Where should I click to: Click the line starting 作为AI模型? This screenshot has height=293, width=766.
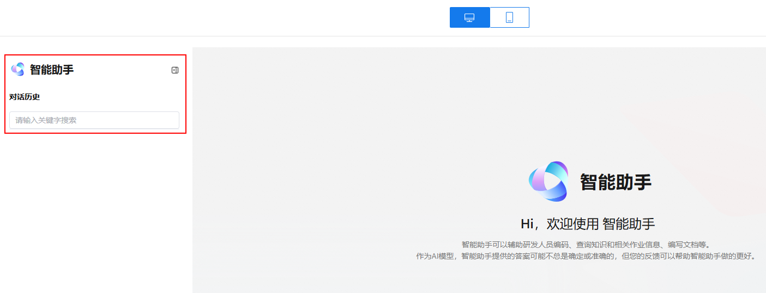click(587, 256)
